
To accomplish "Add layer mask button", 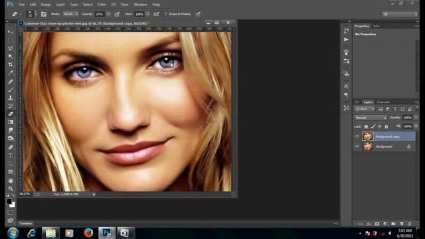I will (377, 224).
